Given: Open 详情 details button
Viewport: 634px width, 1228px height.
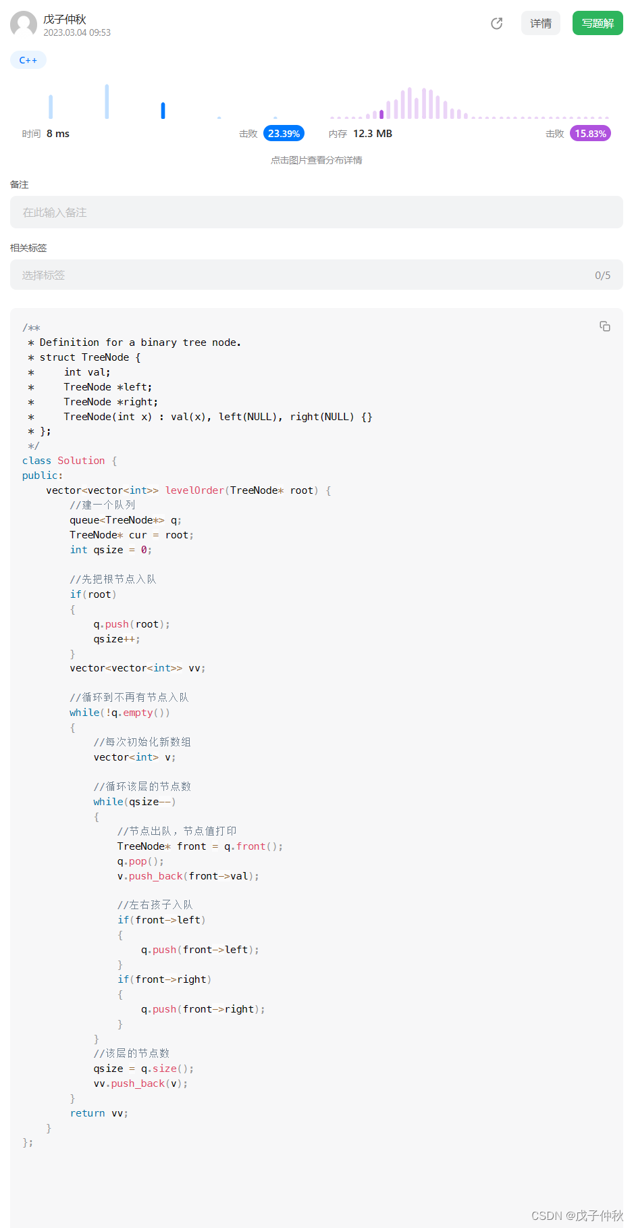Looking at the screenshot, I should [x=541, y=24].
